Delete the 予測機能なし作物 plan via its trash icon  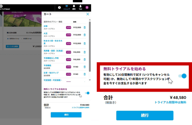point(85,59)
